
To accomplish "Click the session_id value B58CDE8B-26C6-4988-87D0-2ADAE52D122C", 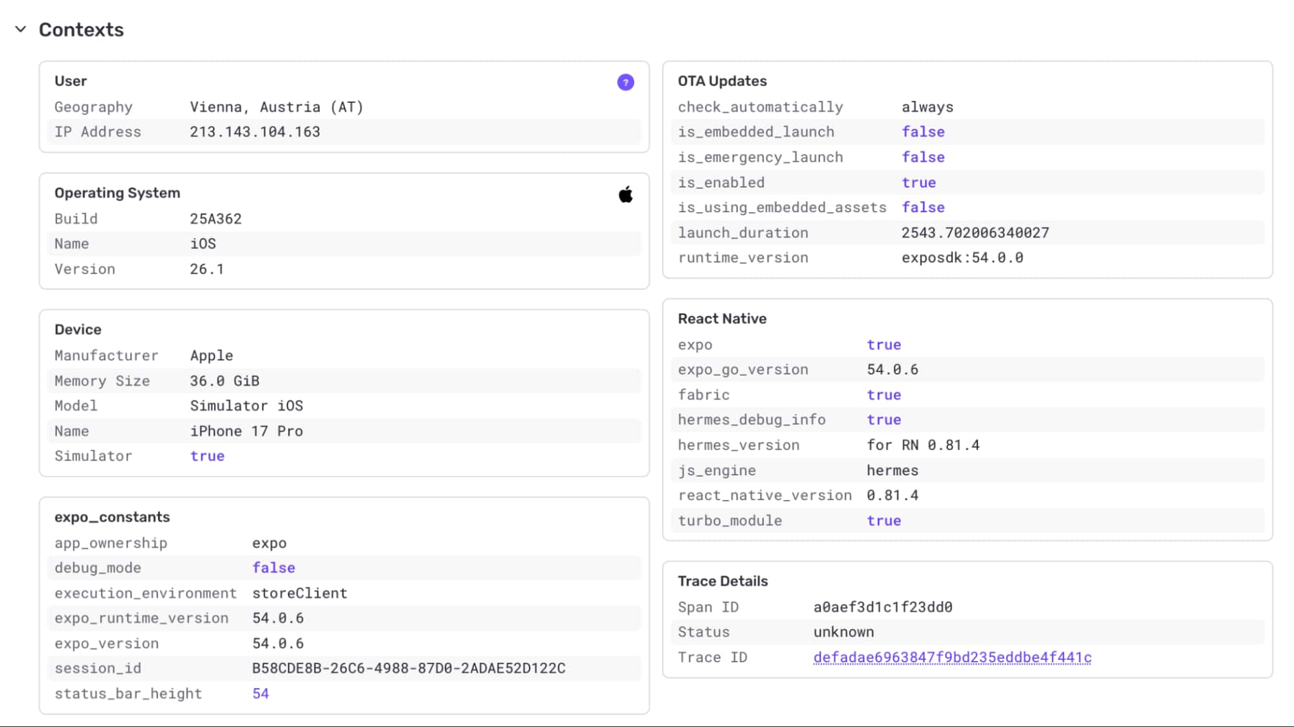I will (408, 668).
